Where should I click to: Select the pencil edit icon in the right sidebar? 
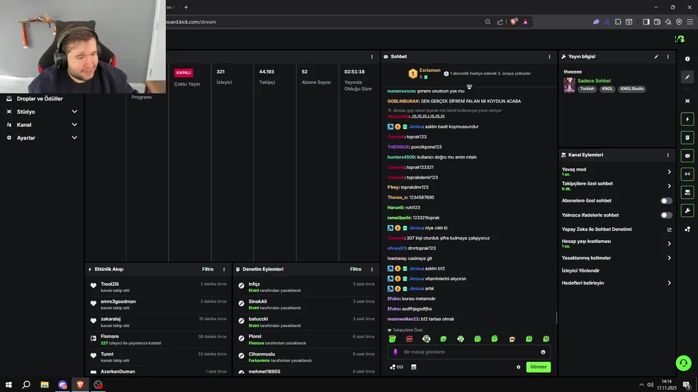coord(687,77)
